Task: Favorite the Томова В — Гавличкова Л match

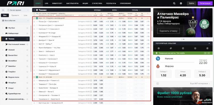Action: click(x=34, y=59)
